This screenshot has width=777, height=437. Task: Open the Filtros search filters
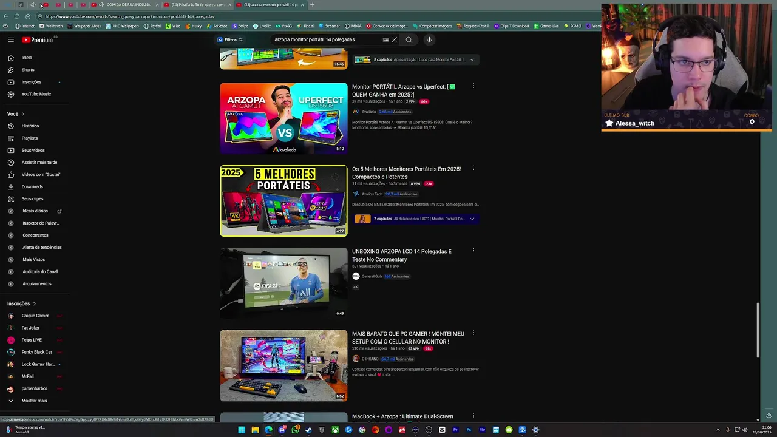230,39
